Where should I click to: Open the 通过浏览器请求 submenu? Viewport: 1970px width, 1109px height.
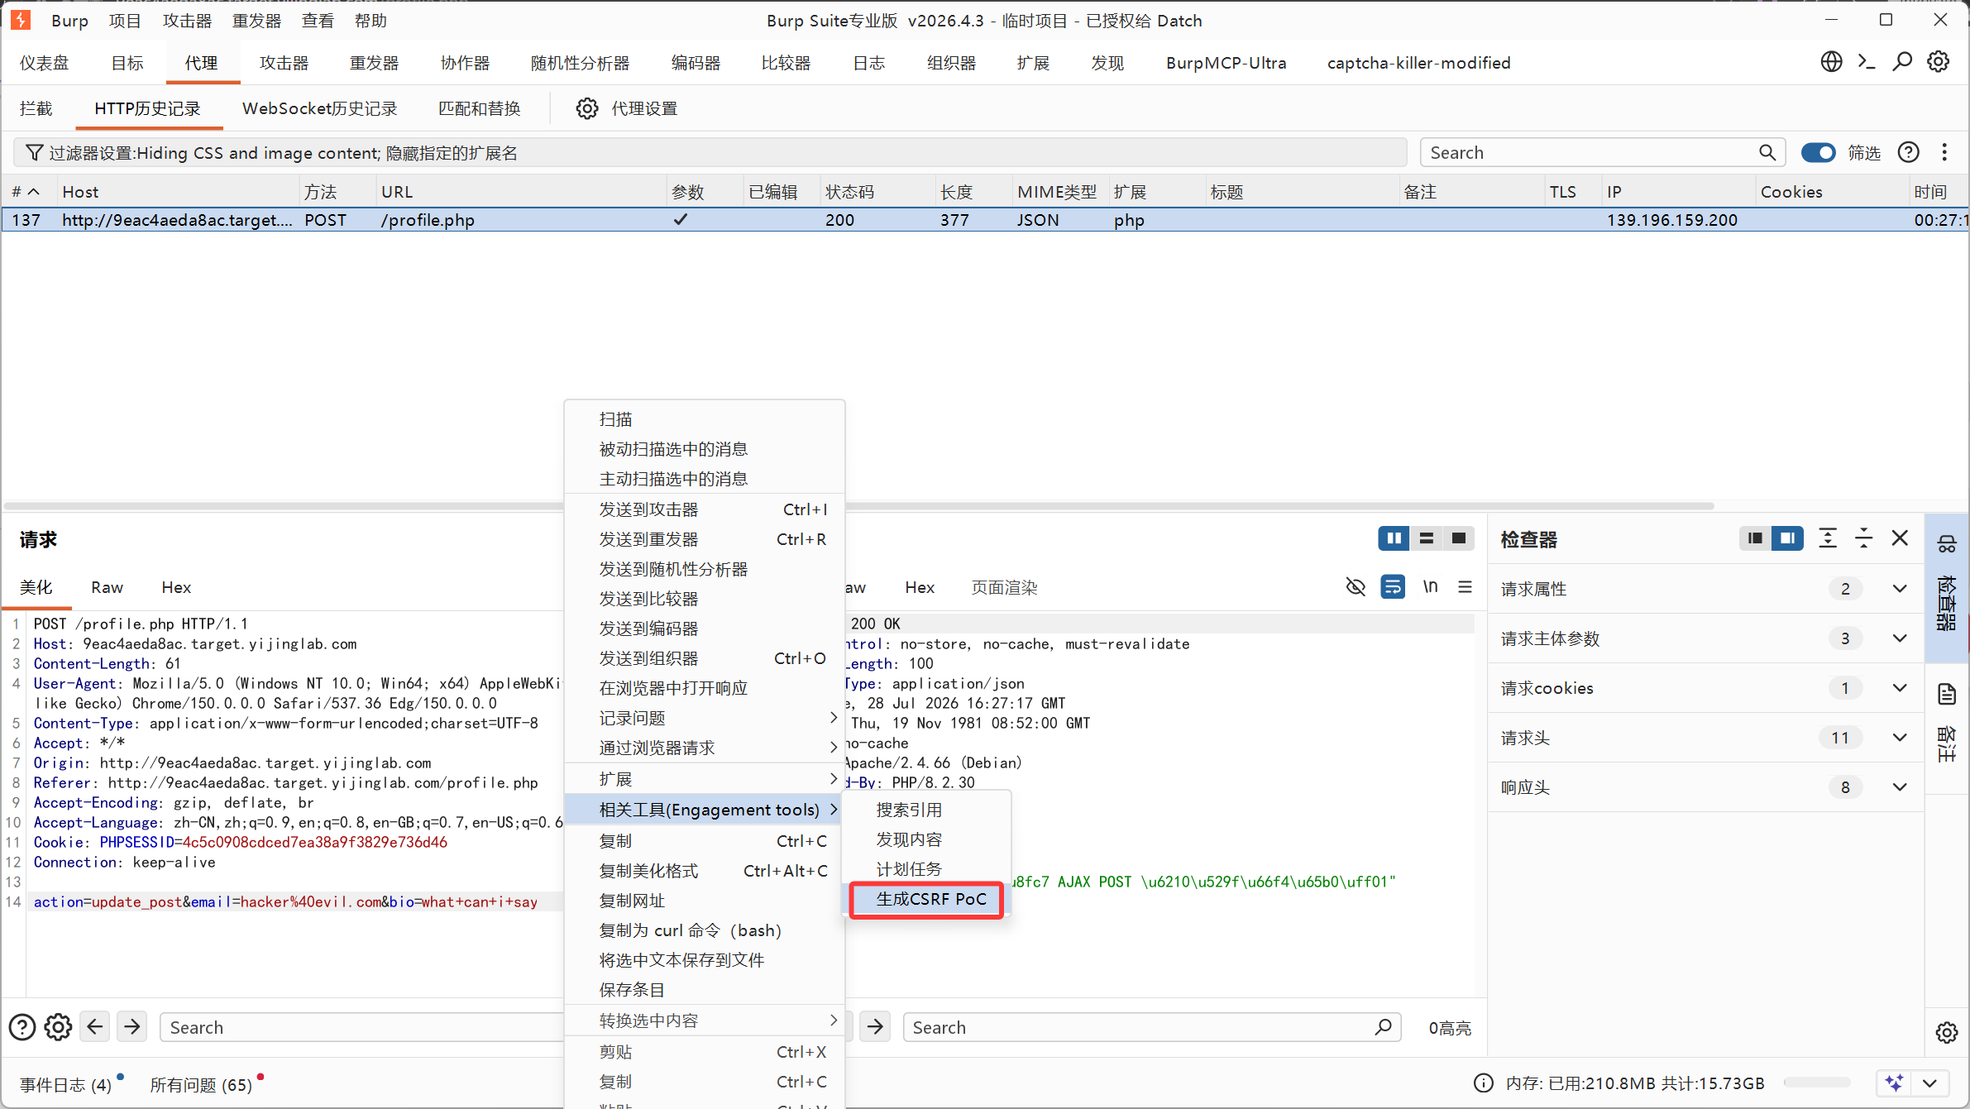coord(705,748)
